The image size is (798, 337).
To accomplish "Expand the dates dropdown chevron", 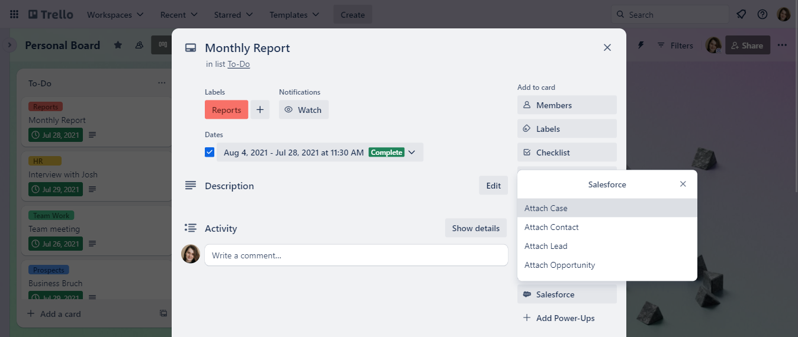I will point(412,153).
